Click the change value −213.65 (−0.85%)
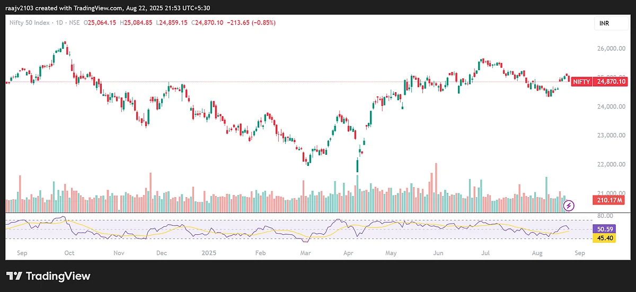The height and width of the screenshot is (292, 636). [x=251, y=22]
